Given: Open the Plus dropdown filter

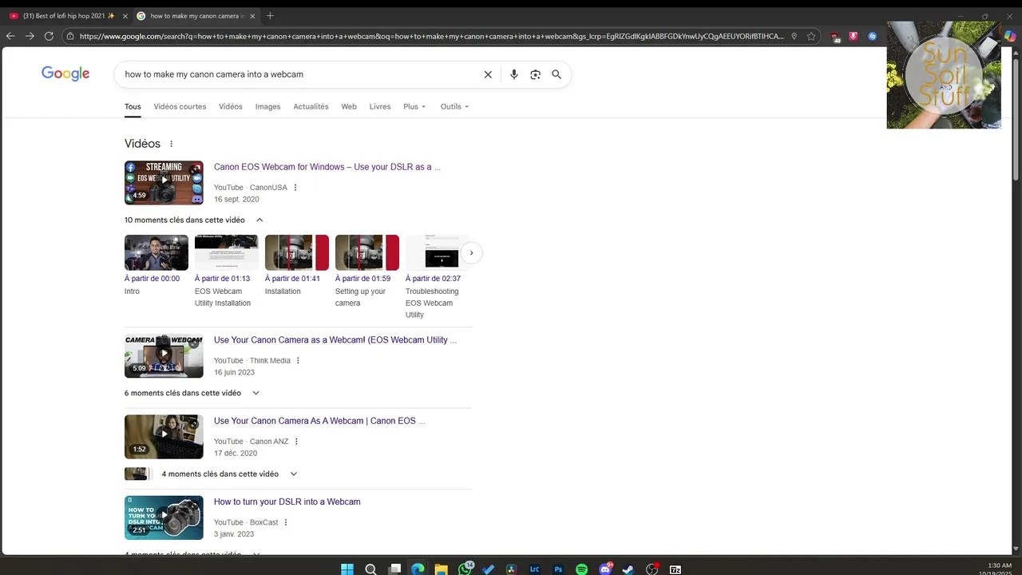Looking at the screenshot, I should point(414,106).
